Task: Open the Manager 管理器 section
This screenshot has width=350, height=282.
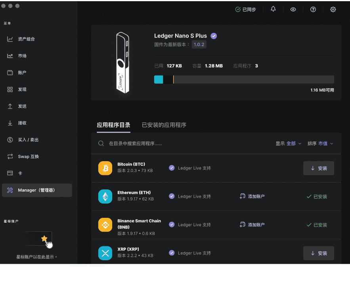Action: coord(10,190)
